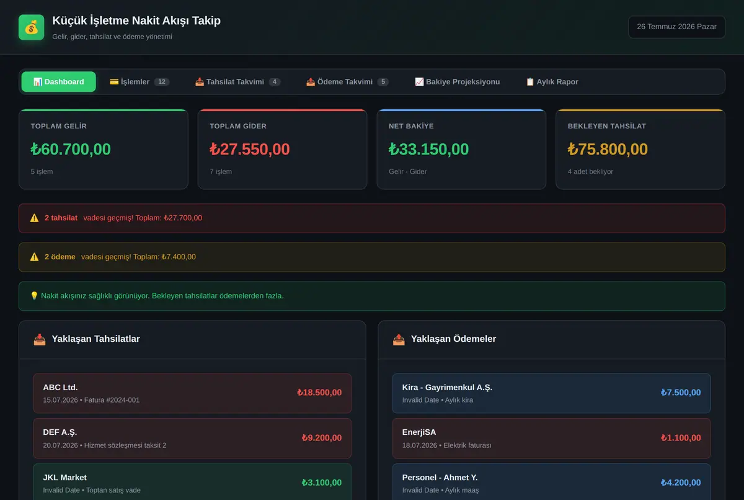Click the light bulb icon in the healthy cash flow notice

point(35,296)
